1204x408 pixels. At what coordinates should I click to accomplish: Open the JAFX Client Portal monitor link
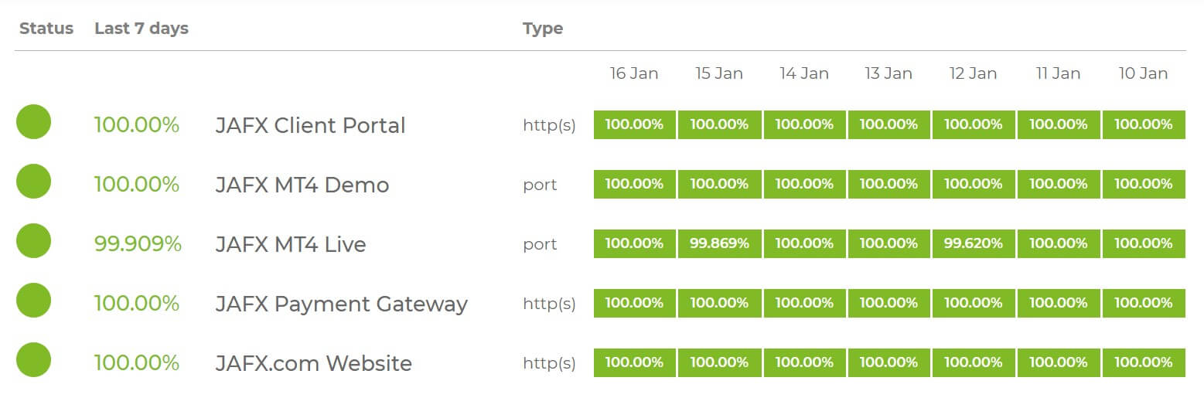[310, 125]
